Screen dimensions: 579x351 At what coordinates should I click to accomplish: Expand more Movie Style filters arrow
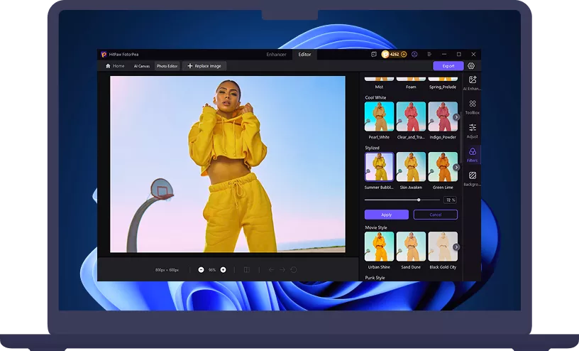pyautogui.click(x=456, y=247)
